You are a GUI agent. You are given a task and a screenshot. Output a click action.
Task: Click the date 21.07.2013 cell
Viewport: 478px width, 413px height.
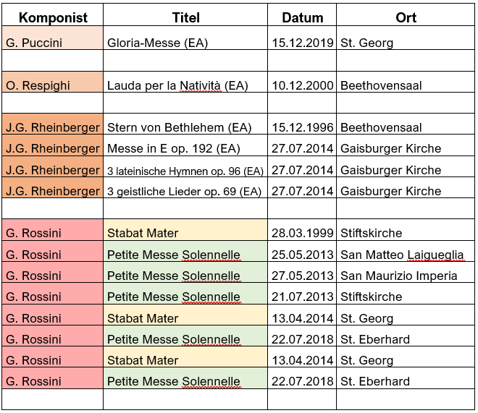coord(302,294)
